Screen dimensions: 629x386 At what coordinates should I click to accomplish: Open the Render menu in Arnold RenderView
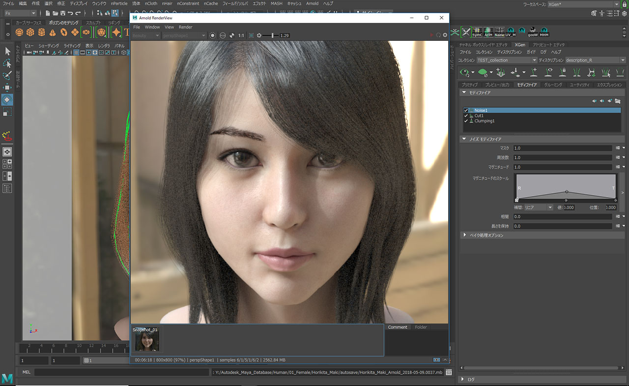click(x=185, y=27)
